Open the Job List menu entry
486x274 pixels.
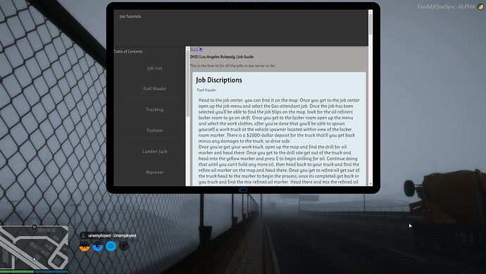[154, 68]
